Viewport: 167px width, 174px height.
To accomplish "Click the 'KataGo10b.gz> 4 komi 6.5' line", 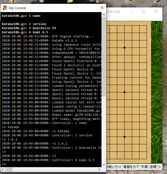I will click(x=25, y=32).
